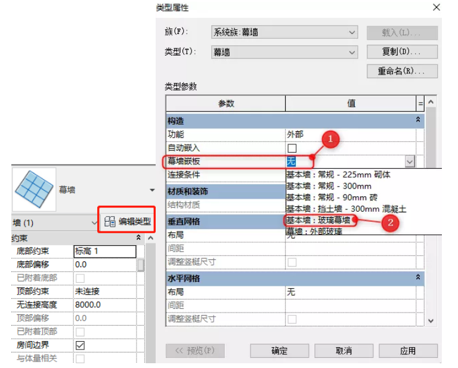Open the 幕墙嵌板 value dropdown arrow
Image resolution: width=458 pixels, height=368 pixels.
(410, 162)
